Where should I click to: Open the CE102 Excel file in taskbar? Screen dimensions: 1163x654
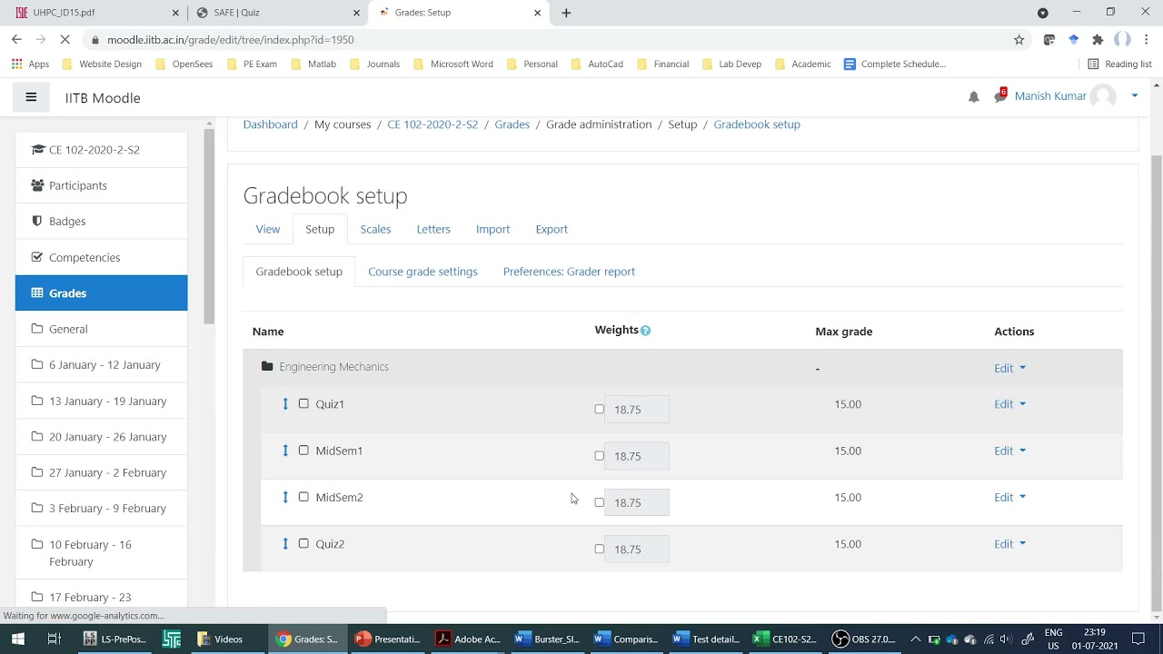click(x=786, y=639)
